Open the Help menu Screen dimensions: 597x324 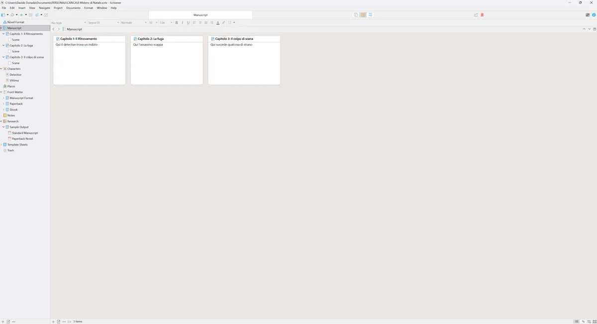113,8
